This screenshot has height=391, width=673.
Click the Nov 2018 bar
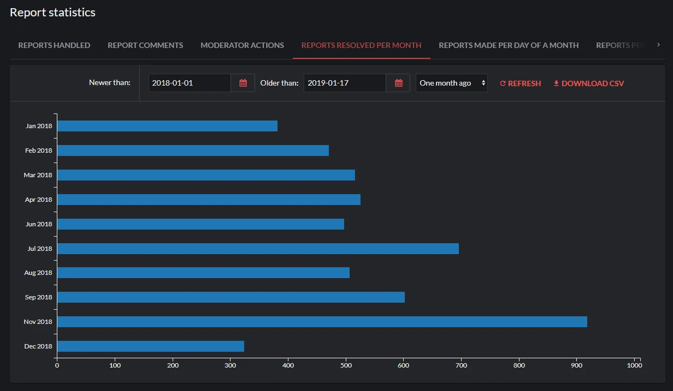coord(322,322)
